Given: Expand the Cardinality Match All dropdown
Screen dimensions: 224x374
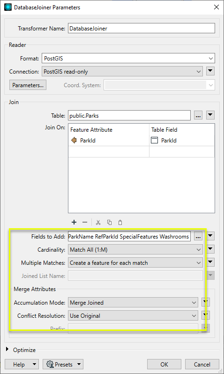Looking at the screenshot, I should tap(135, 250).
